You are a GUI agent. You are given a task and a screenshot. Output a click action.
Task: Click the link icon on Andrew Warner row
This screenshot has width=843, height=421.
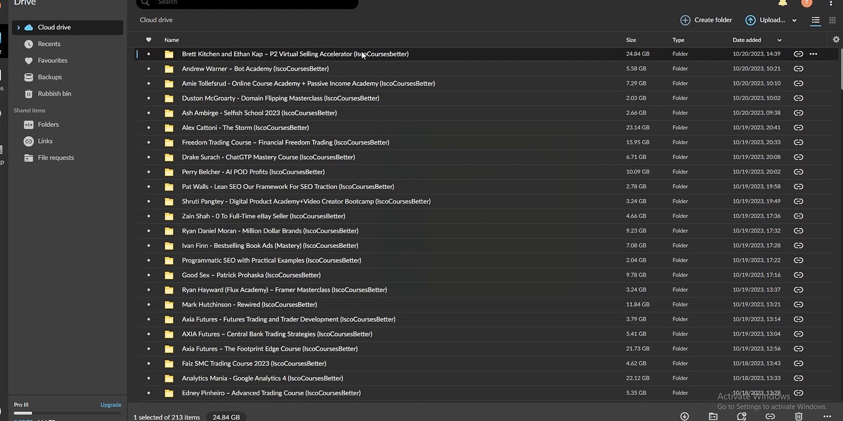click(798, 68)
